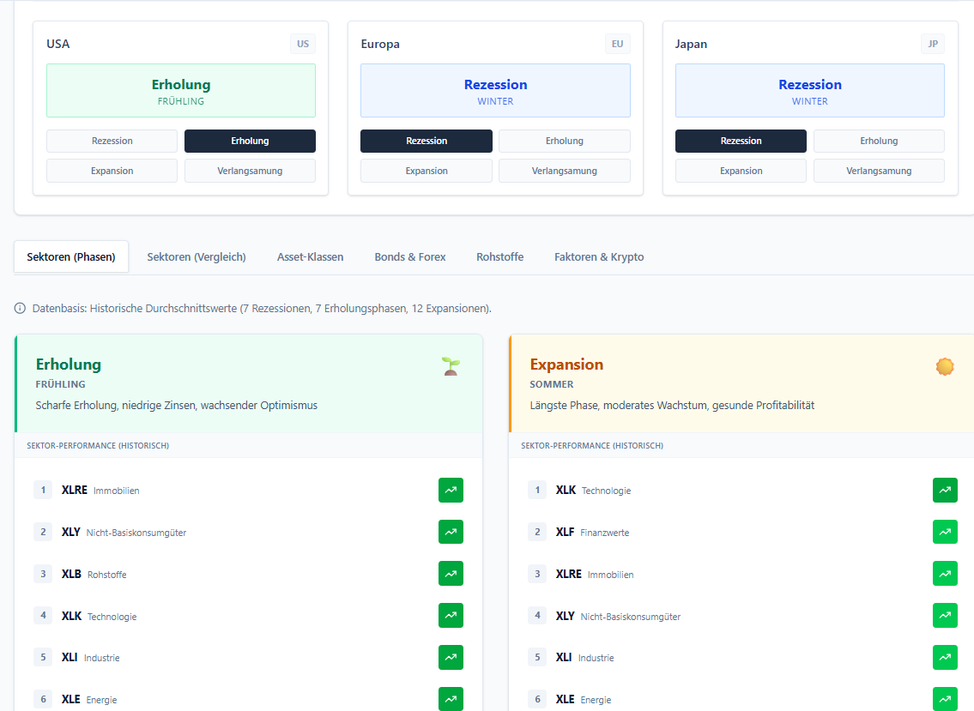Click XLB Rohstoffe green trend icon
974x711 pixels.
click(x=451, y=574)
